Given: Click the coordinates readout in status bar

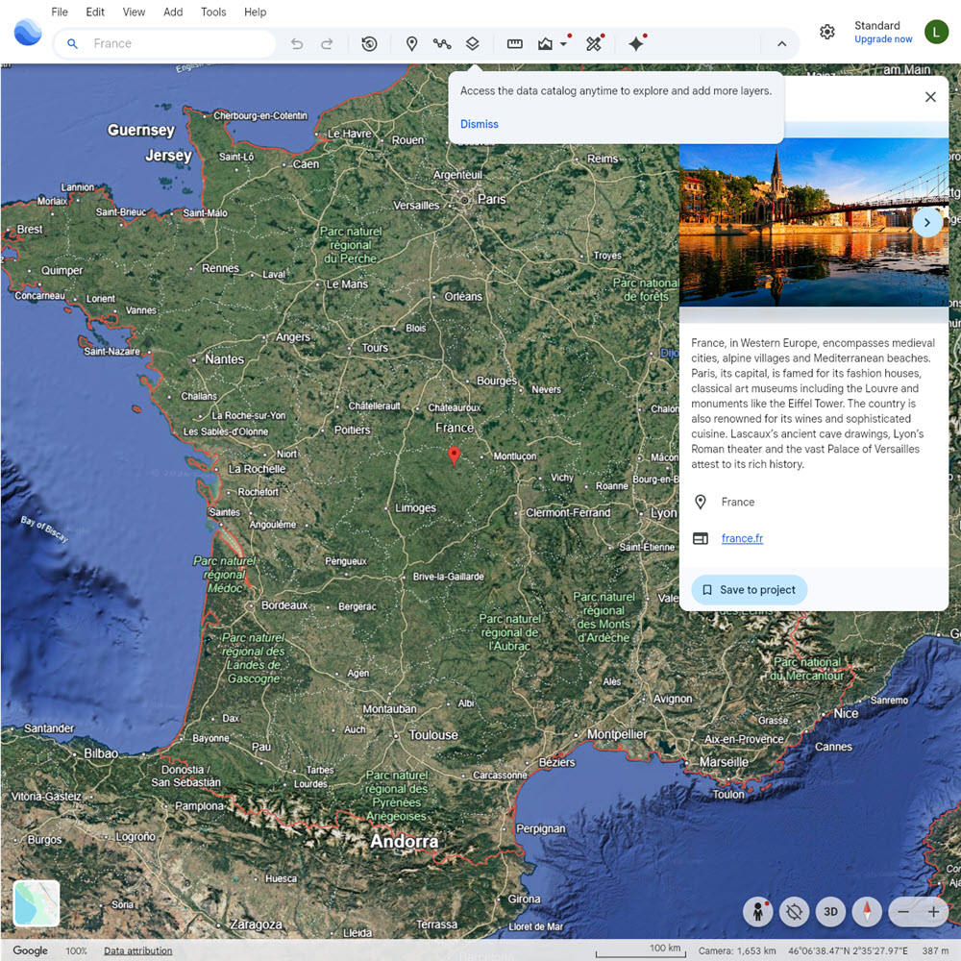Looking at the screenshot, I should [849, 950].
